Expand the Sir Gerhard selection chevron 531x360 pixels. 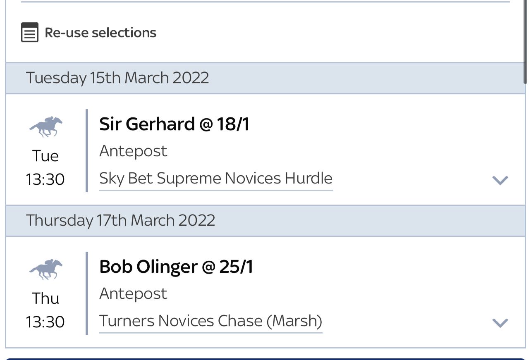coord(500,180)
